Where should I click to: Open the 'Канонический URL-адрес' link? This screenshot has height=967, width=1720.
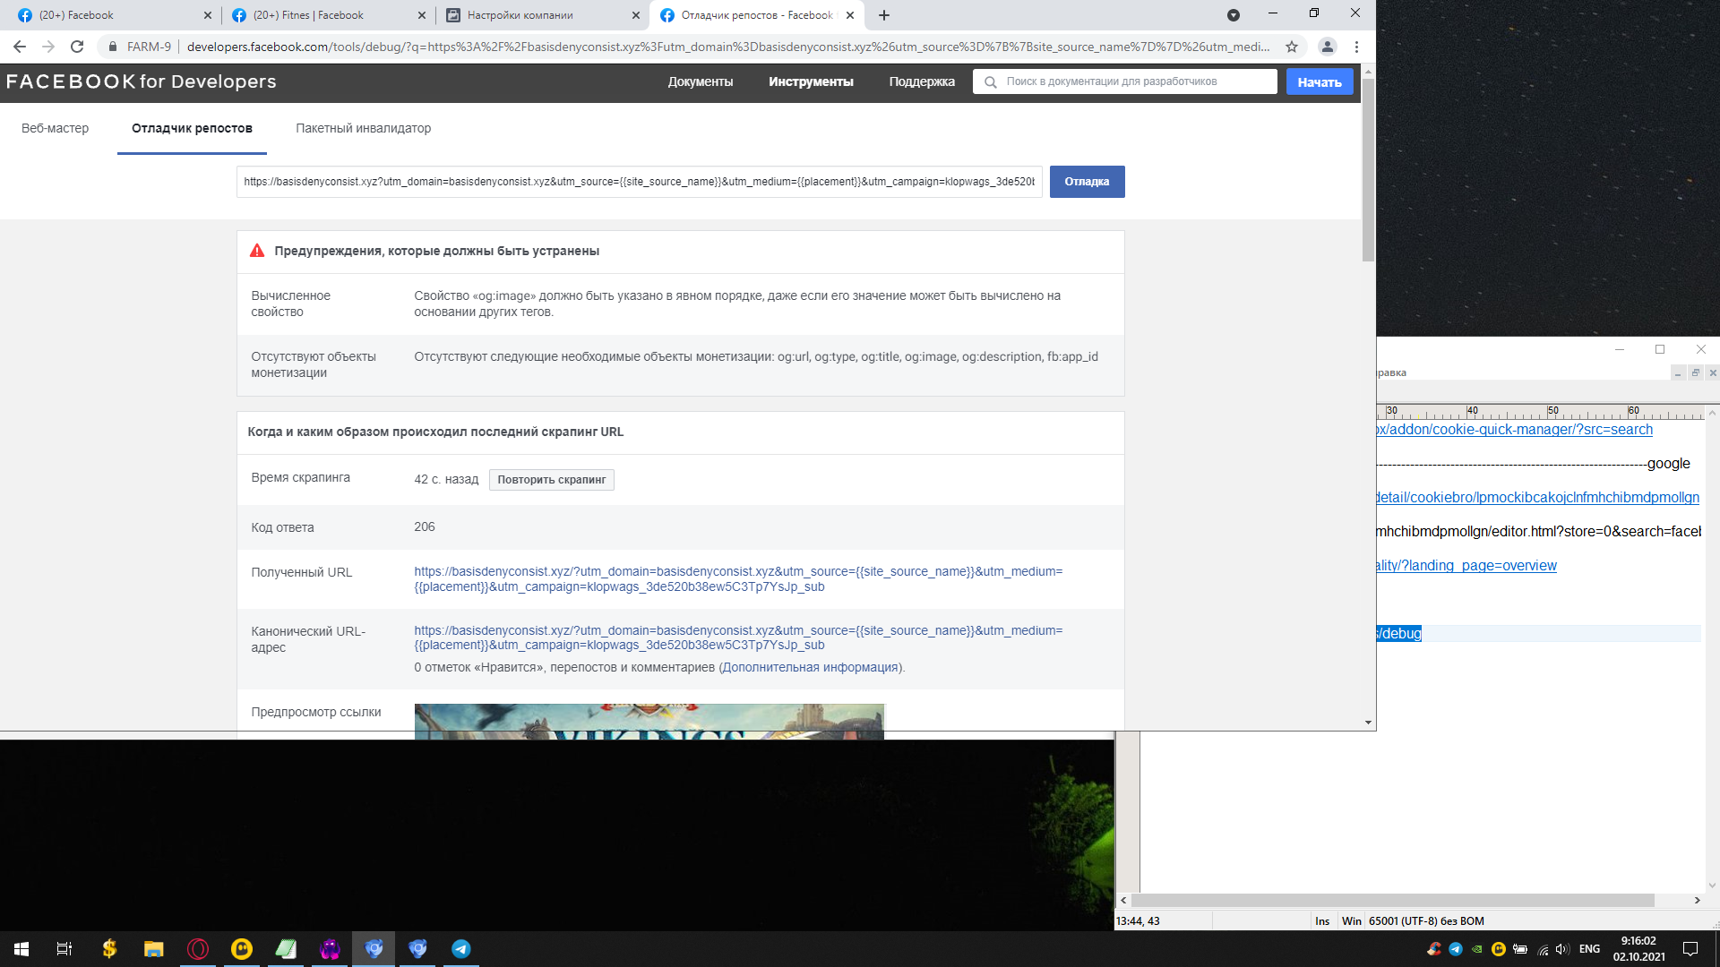(x=738, y=638)
